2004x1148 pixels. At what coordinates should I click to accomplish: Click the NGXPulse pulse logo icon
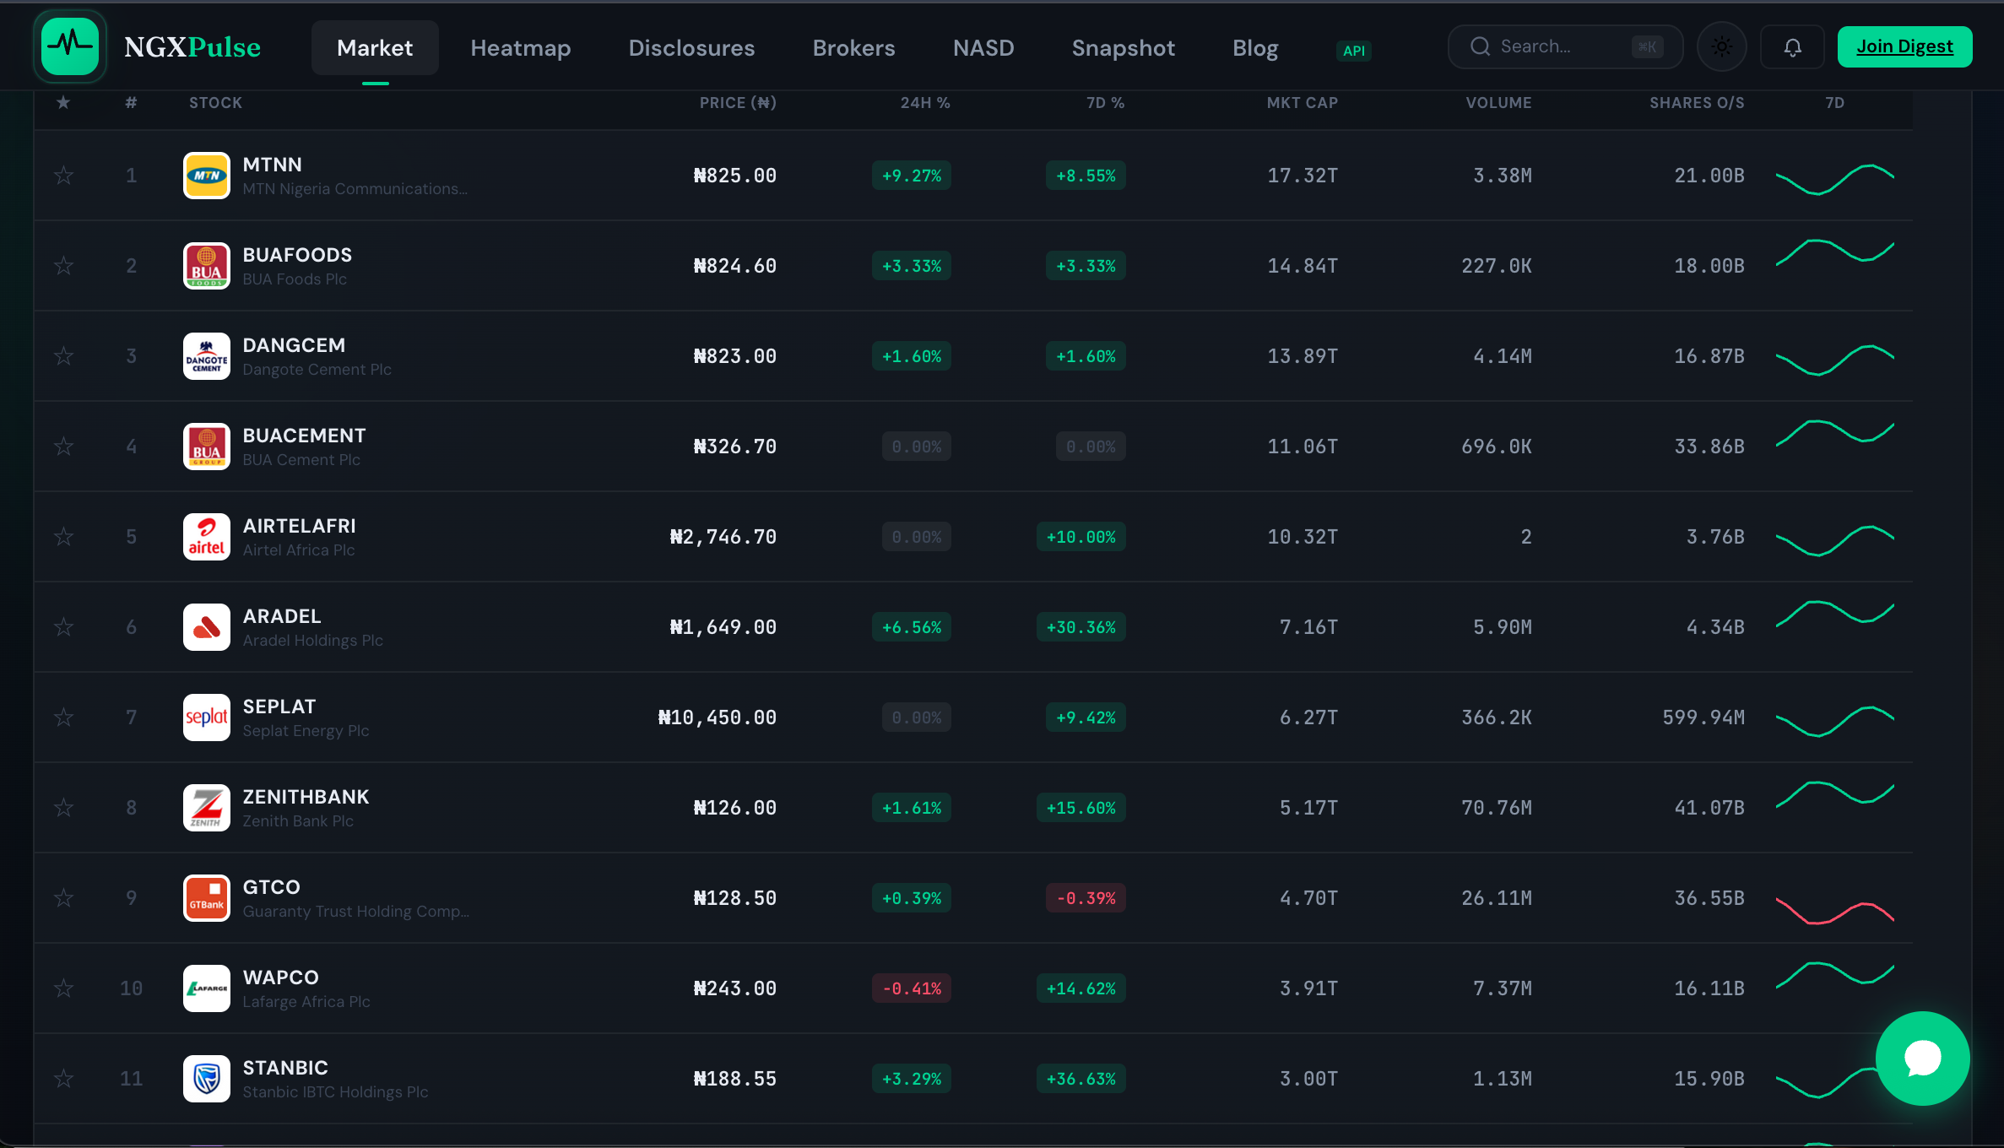tap(70, 46)
